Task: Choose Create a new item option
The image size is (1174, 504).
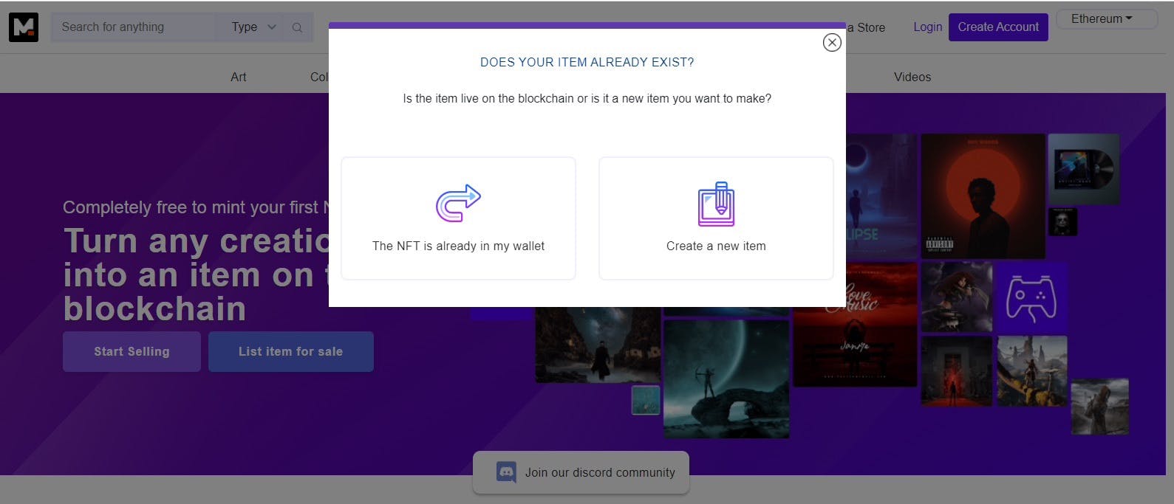Action: (716, 218)
